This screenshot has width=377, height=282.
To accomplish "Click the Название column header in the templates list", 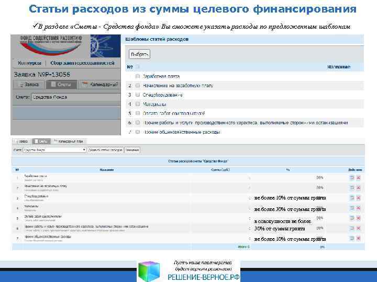I will [339, 67].
